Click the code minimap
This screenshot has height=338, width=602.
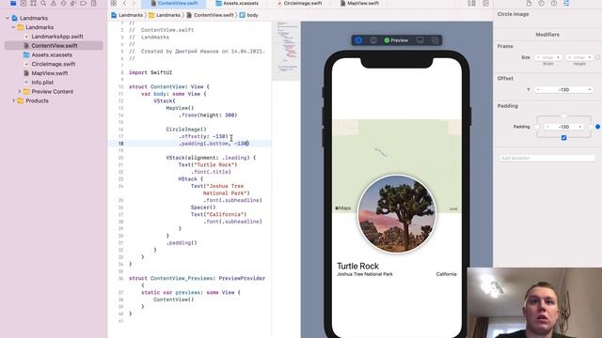(286, 50)
